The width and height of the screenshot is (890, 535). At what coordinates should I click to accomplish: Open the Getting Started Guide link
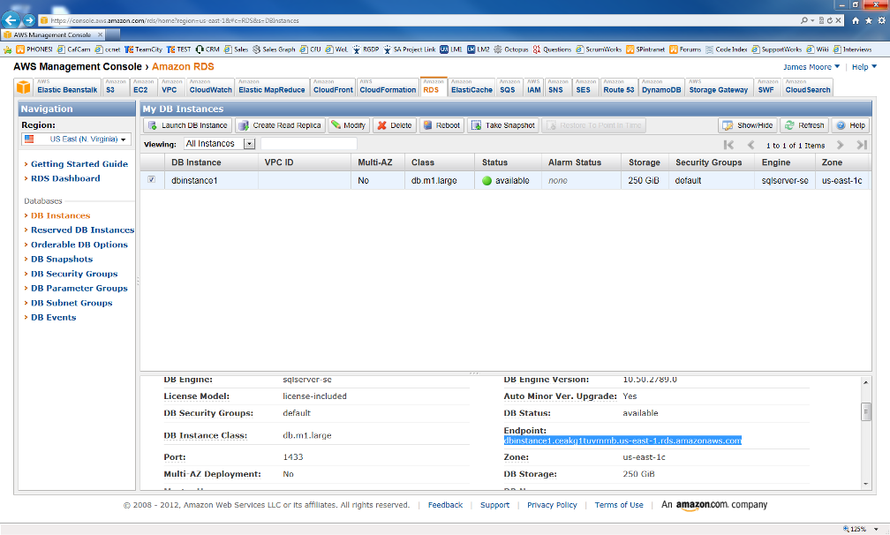pyautogui.click(x=79, y=164)
